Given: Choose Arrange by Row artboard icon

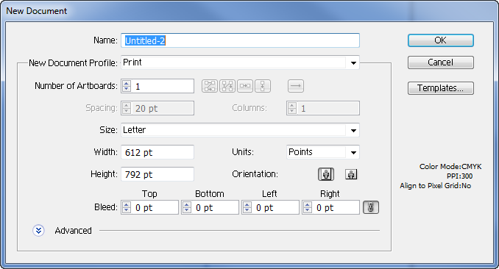Looking at the screenshot, I should tap(245, 86).
